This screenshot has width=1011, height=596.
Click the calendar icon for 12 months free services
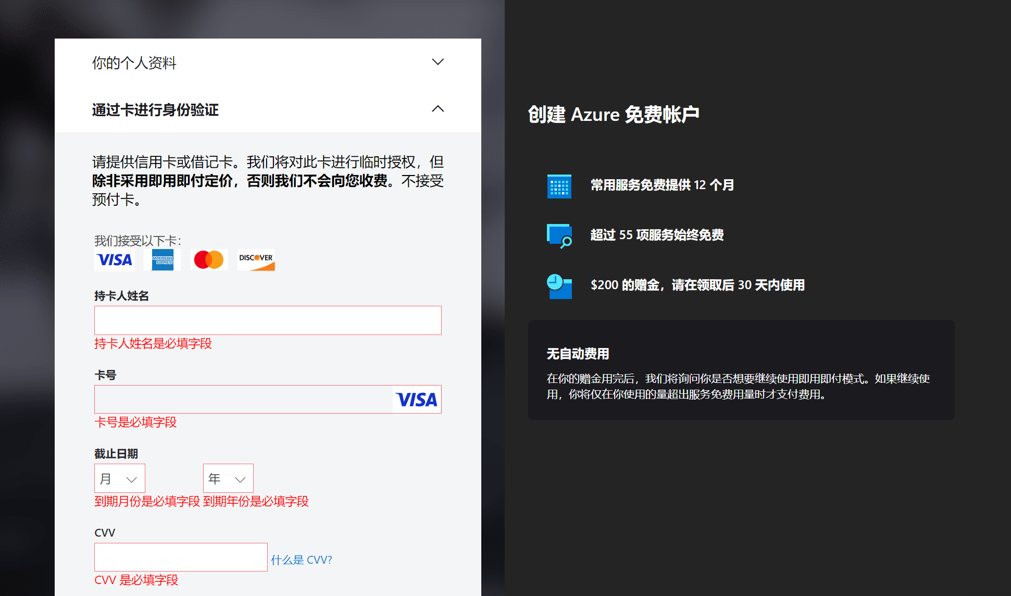pyautogui.click(x=559, y=186)
